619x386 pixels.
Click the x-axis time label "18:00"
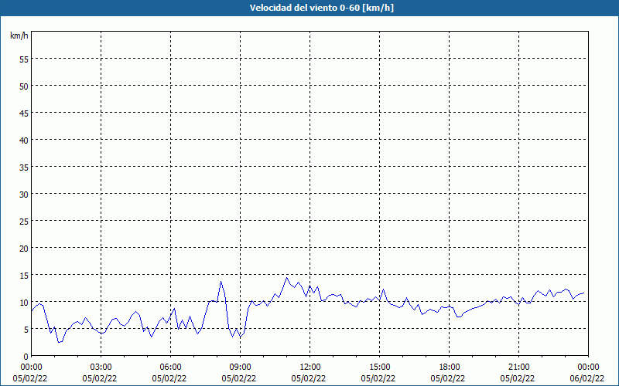point(450,367)
